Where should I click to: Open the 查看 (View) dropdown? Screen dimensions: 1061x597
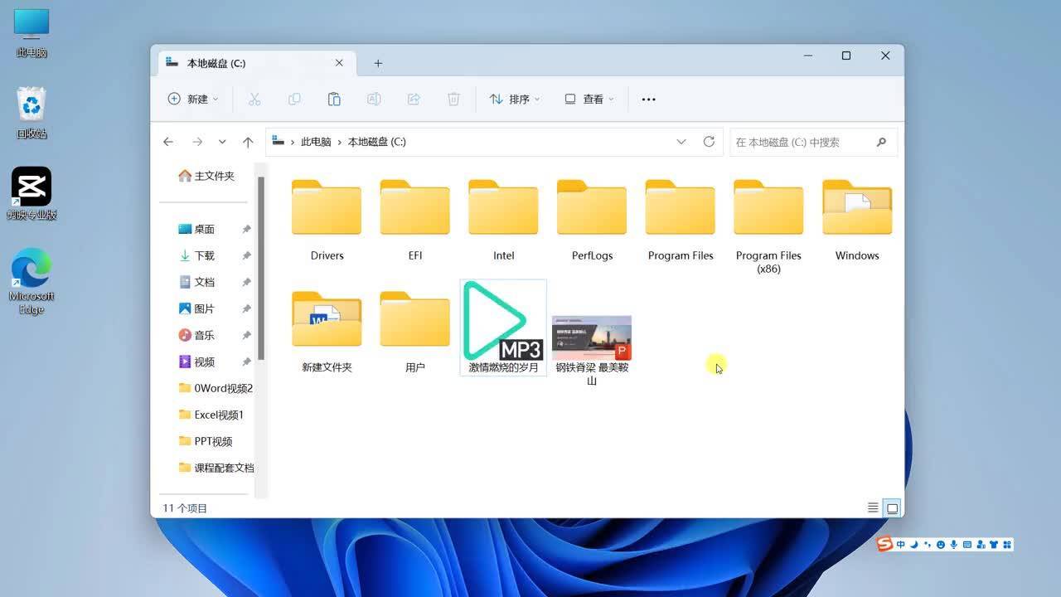(589, 99)
